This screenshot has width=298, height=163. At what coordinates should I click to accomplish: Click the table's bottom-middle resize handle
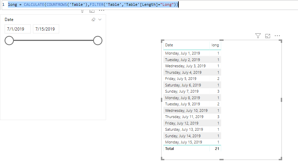pos(222,160)
